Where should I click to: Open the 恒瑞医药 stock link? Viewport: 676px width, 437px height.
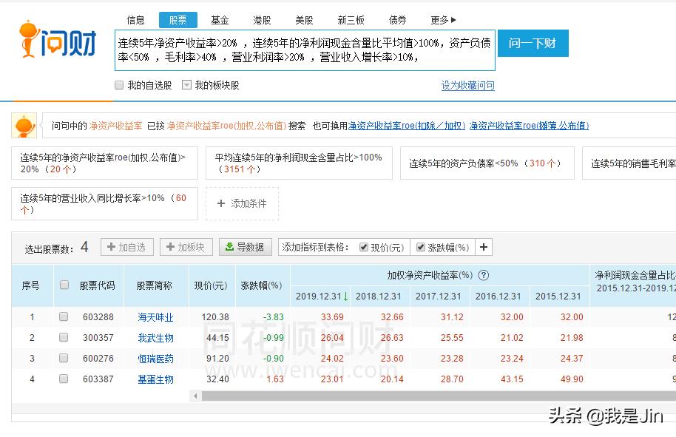coord(155,358)
